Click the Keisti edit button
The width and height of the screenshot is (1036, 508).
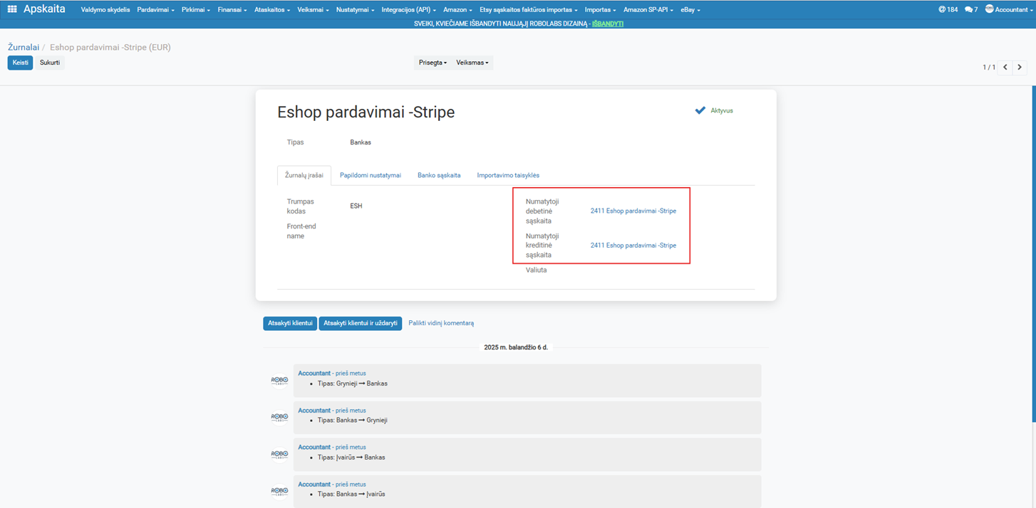tap(21, 63)
